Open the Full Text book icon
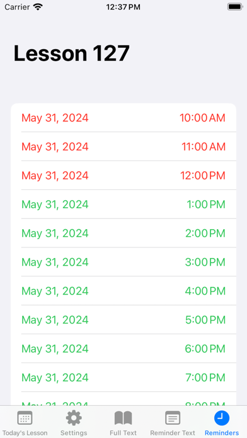 (123, 418)
